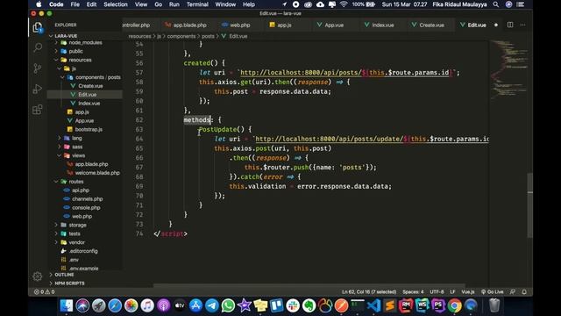
Task: Switch to the App.vue tab
Action: [333, 25]
